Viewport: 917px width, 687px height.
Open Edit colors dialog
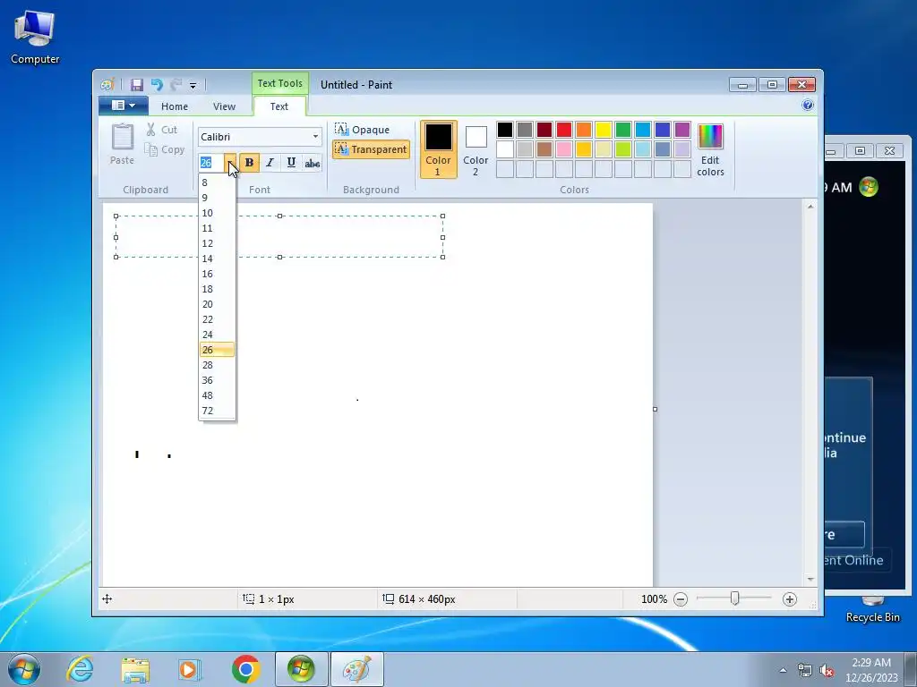710,149
